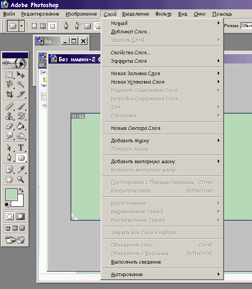The height and width of the screenshot is (289, 252).
Task: Open the Фильтр menu
Action: (x=164, y=14)
